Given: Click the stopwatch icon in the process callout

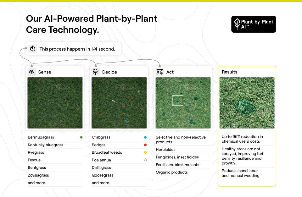Looking at the screenshot, I should (32, 48).
